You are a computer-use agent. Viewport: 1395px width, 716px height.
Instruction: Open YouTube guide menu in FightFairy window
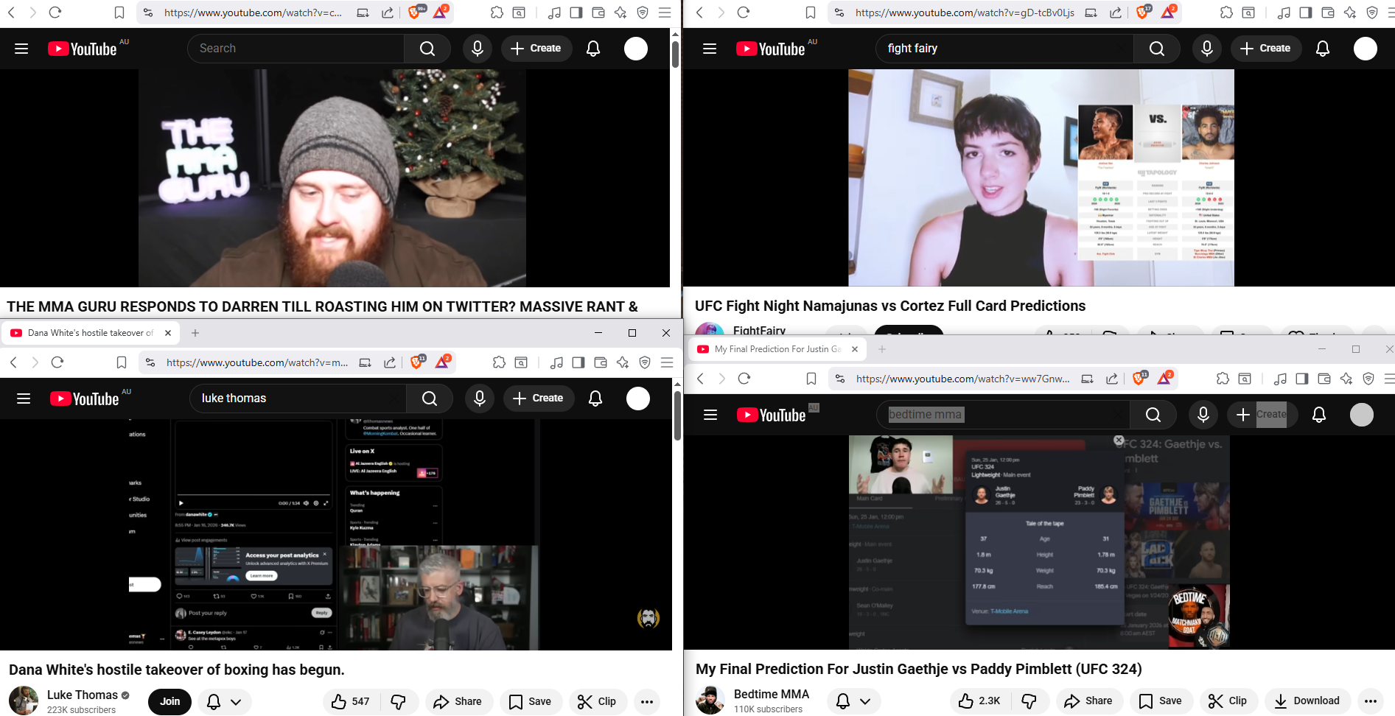tap(710, 49)
